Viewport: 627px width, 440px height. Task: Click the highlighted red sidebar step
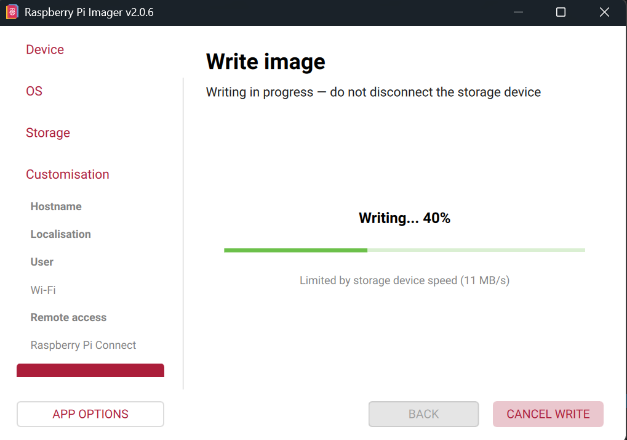click(90, 370)
